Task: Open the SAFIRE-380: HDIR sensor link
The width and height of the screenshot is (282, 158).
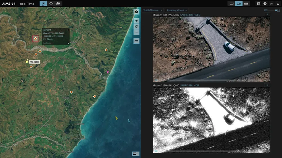Action: 190,85
